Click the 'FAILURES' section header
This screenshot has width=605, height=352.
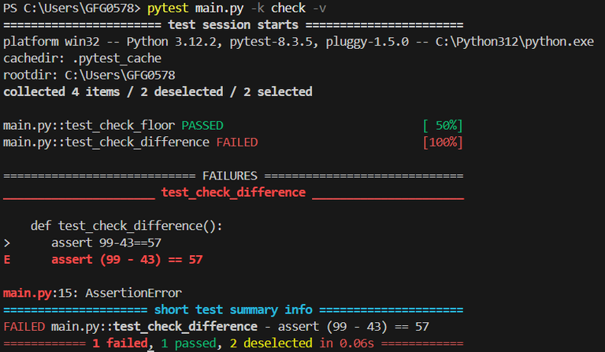[x=230, y=176]
